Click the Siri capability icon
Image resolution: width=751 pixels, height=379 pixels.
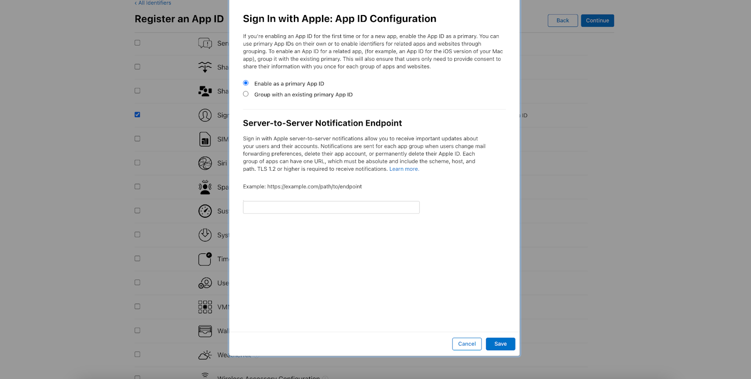pyautogui.click(x=205, y=163)
